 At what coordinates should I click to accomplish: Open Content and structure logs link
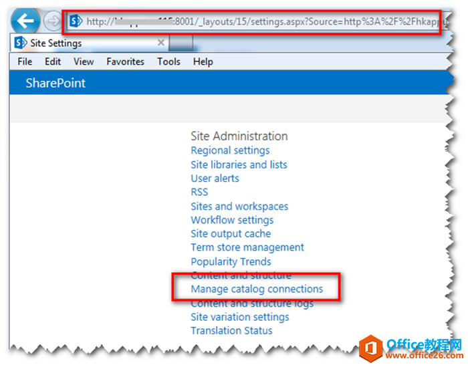[x=252, y=303]
